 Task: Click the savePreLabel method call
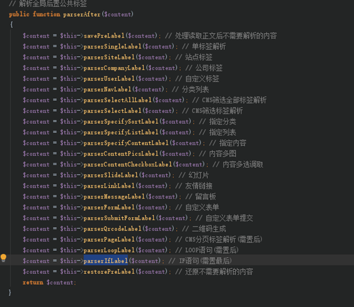click(104, 36)
